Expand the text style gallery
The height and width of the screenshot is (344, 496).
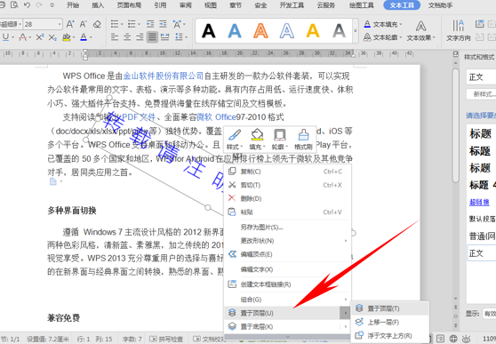[x=356, y=31]
